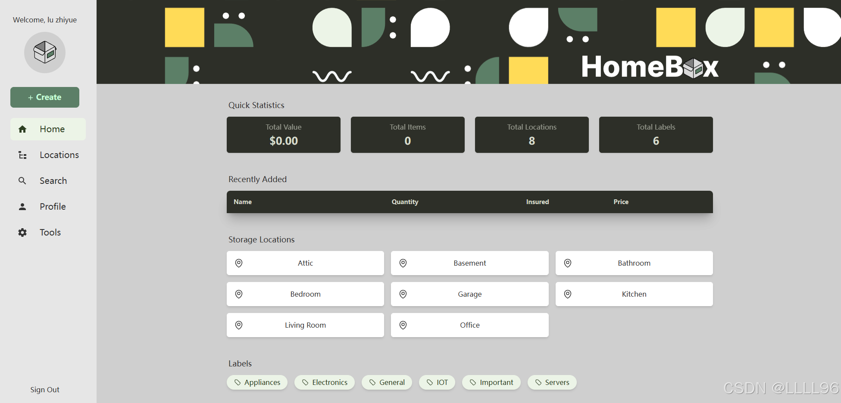Viewport: 841px width, 403px height.
Task: Click the Home house icon in sidebar
Action: (x=22, y=129)
